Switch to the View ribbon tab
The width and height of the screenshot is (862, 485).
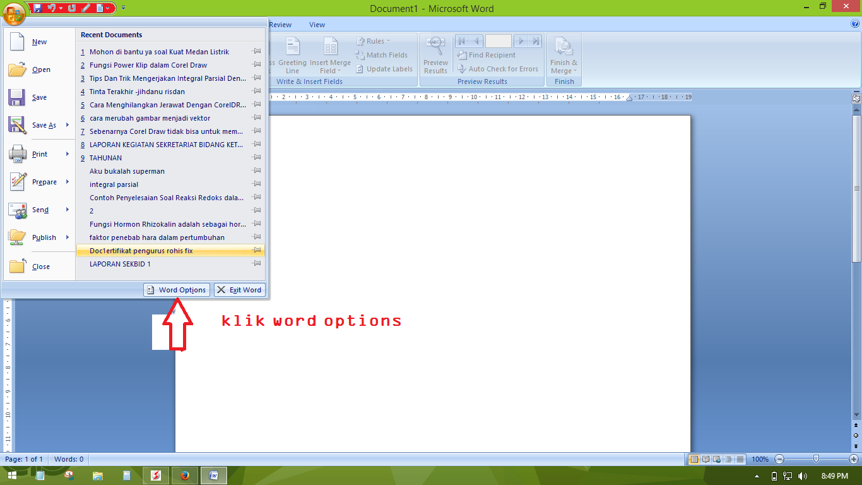pos(317,25)
